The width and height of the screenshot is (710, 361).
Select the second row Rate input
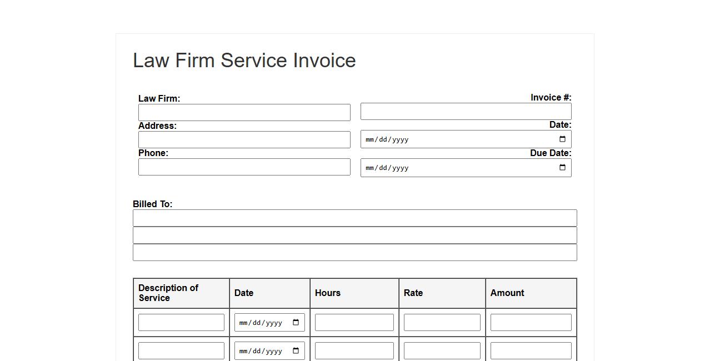(x=442, y=351)
